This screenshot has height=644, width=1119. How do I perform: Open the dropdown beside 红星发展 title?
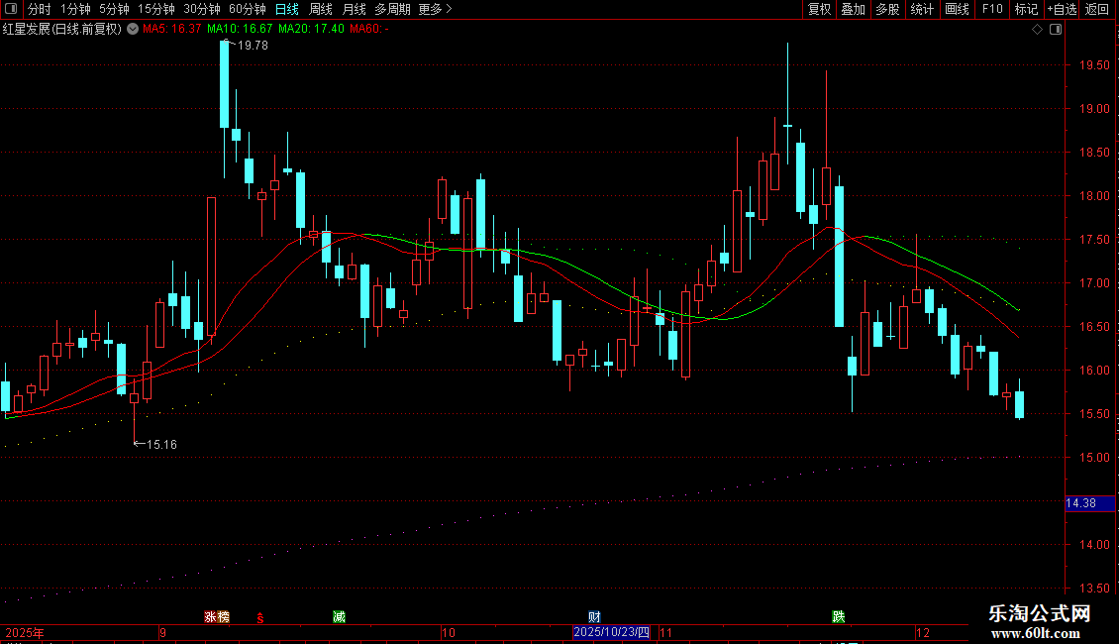click(x=133, y=29)
